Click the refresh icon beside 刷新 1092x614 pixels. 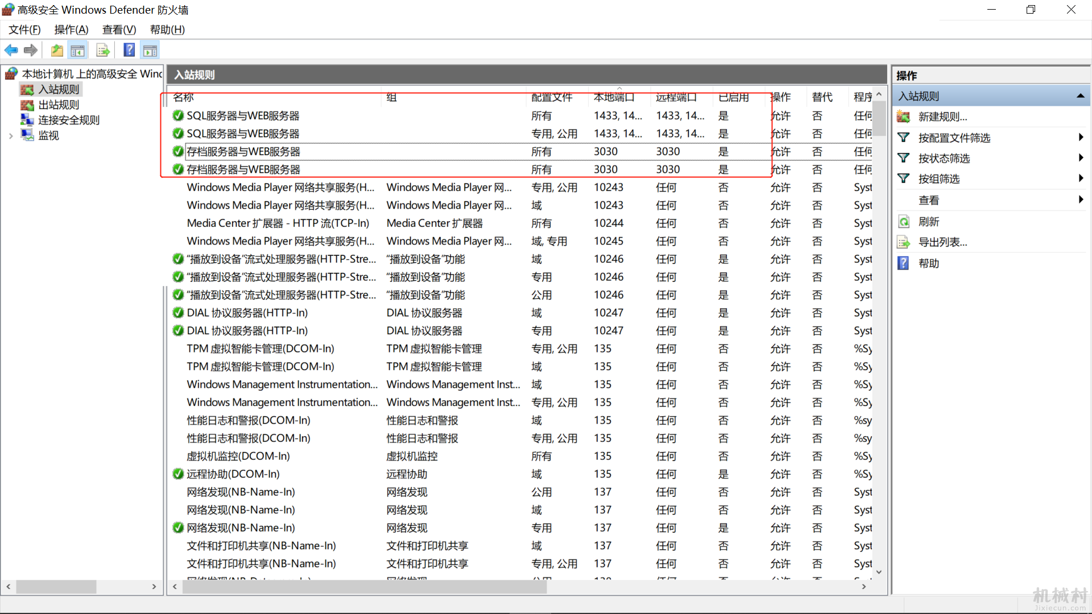click(x=903, y=222)
